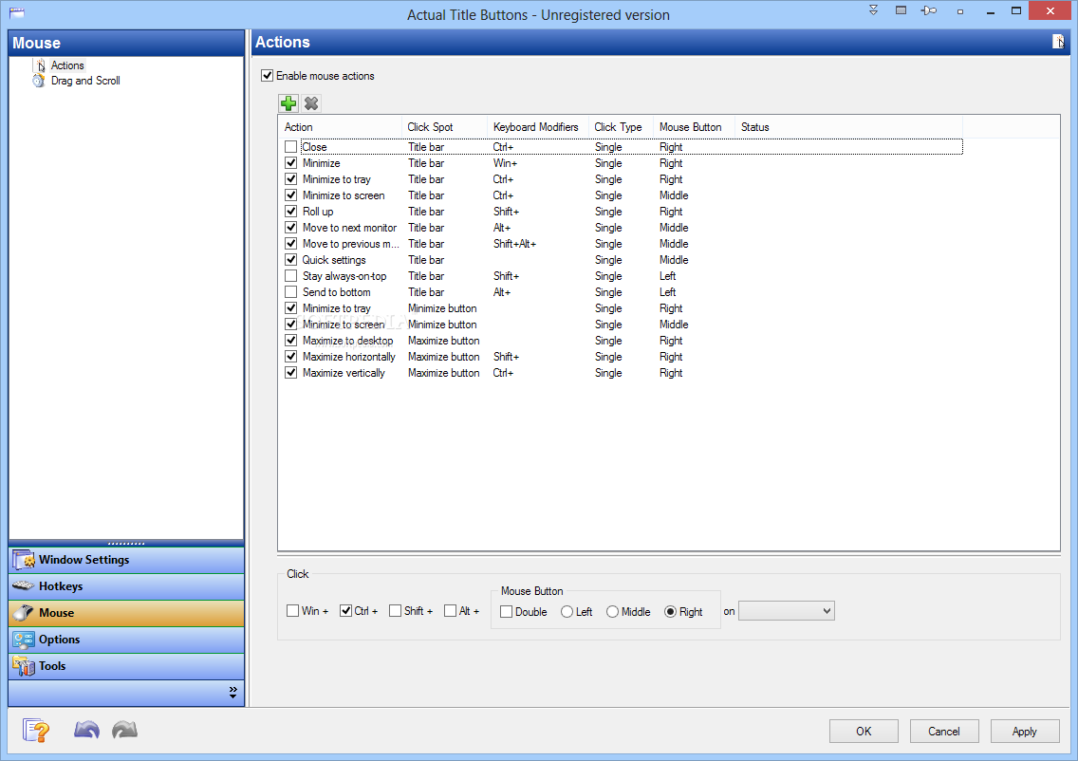Viewport: 1078px width, 761px height.
Task: Click the app icon in title bar
Action: 17,11
